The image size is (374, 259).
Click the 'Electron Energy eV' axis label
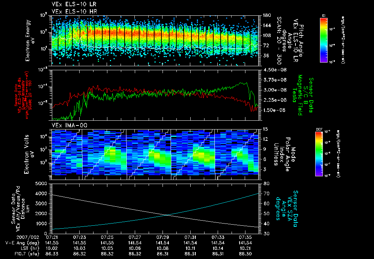30,40
